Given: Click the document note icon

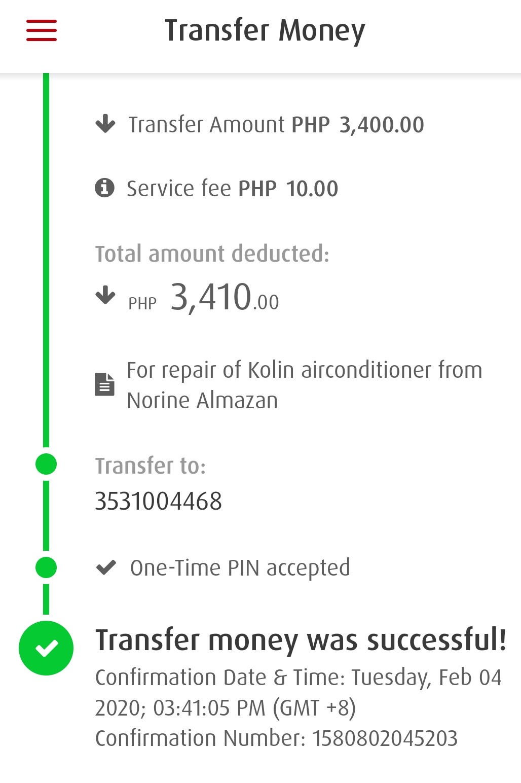Looking at the screenshot, I should coord(104,384).
